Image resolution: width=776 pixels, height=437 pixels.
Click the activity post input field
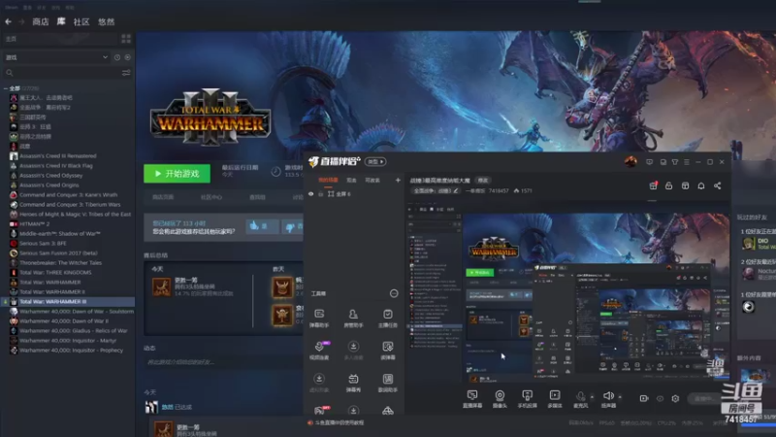tap(223, 362)
